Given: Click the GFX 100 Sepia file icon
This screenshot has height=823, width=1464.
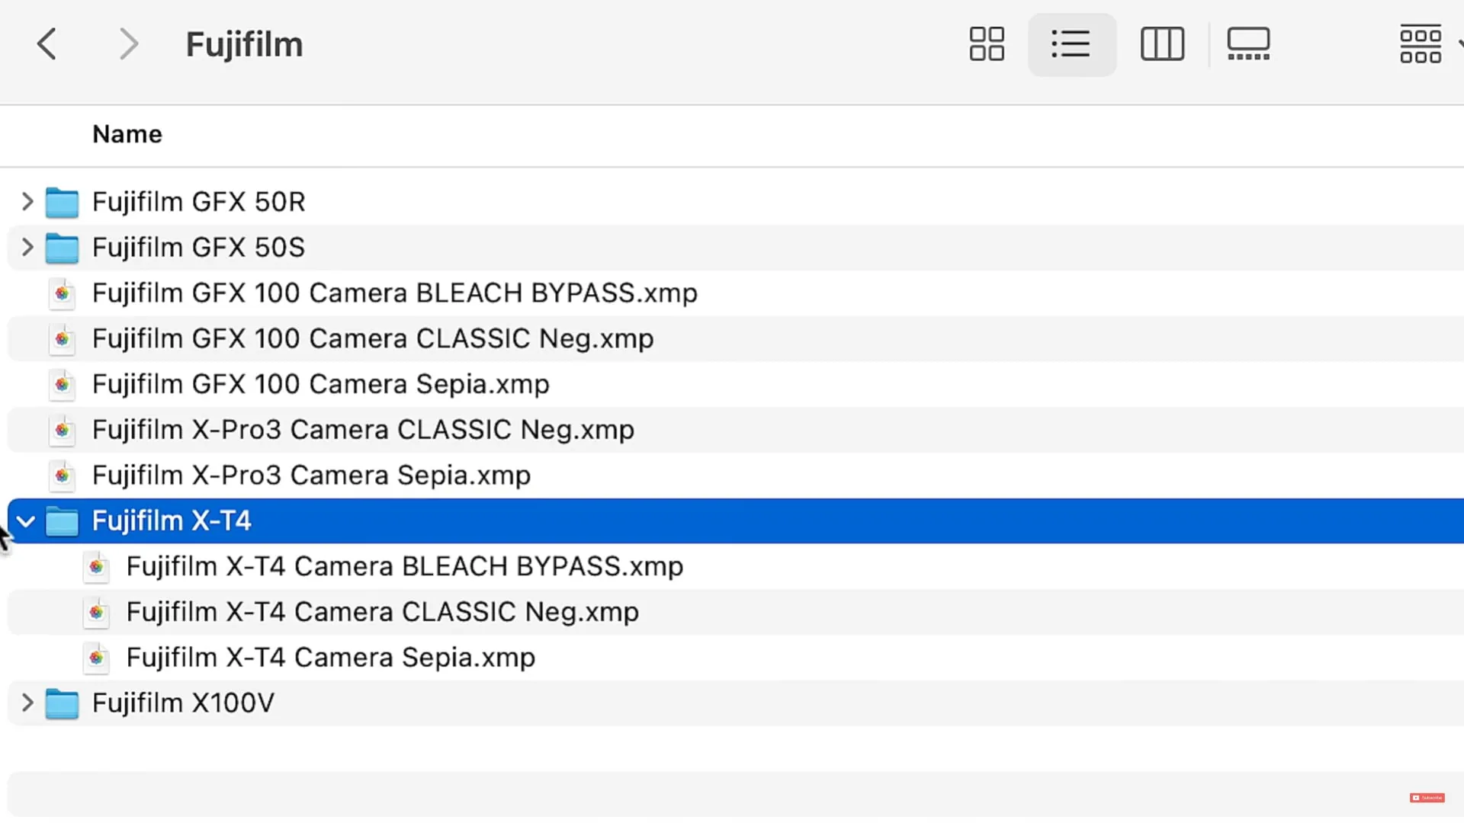Looking at the screenshot, I should click(62, 385).
